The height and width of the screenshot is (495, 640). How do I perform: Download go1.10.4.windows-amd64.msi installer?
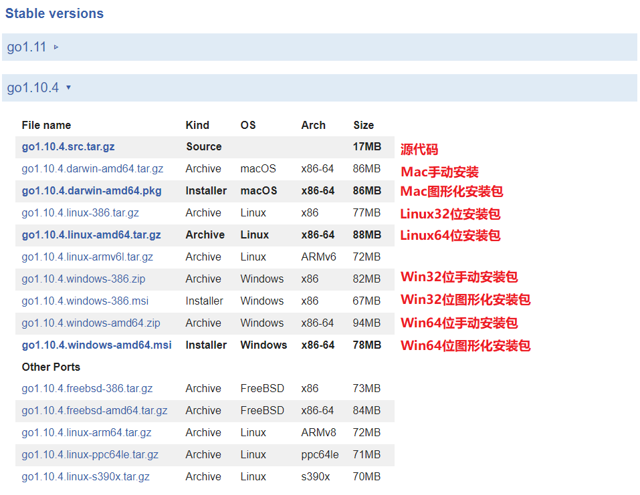point(97,345)
